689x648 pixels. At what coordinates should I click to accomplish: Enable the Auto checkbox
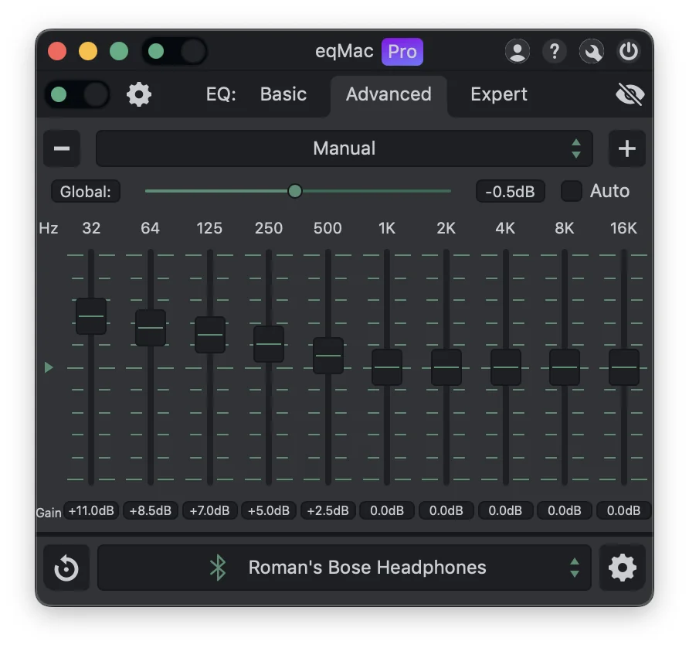click(571, 191)
